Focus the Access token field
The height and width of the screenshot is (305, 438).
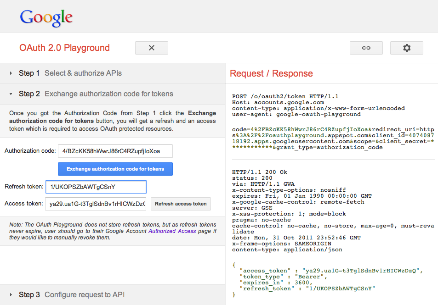click(x=96, y=204)
